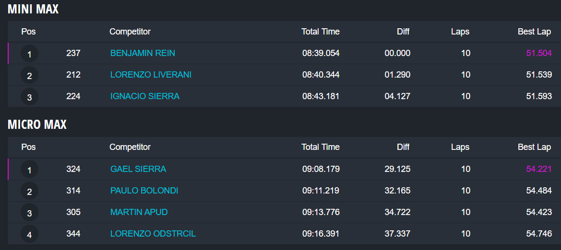Click Total Time column header in Micro Max
Viewport: 561px width, 250px height.
pyautogui.click(x=320, y=147)
